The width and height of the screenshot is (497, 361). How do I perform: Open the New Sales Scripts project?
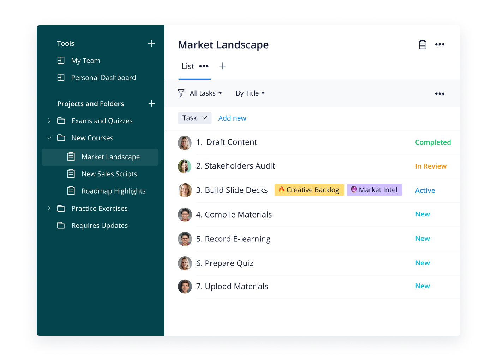tap(109, 174)
